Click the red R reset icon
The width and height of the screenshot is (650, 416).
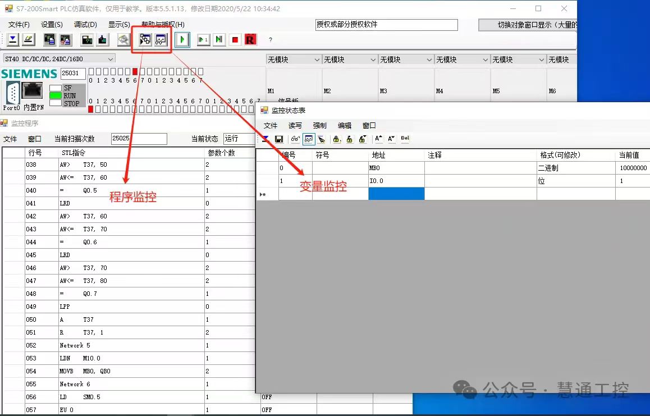coord(250,40)
